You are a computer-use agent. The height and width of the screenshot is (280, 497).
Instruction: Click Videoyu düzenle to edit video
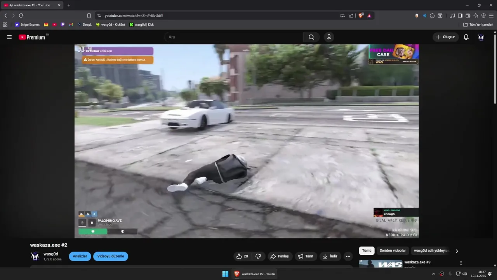coord(111,256)
